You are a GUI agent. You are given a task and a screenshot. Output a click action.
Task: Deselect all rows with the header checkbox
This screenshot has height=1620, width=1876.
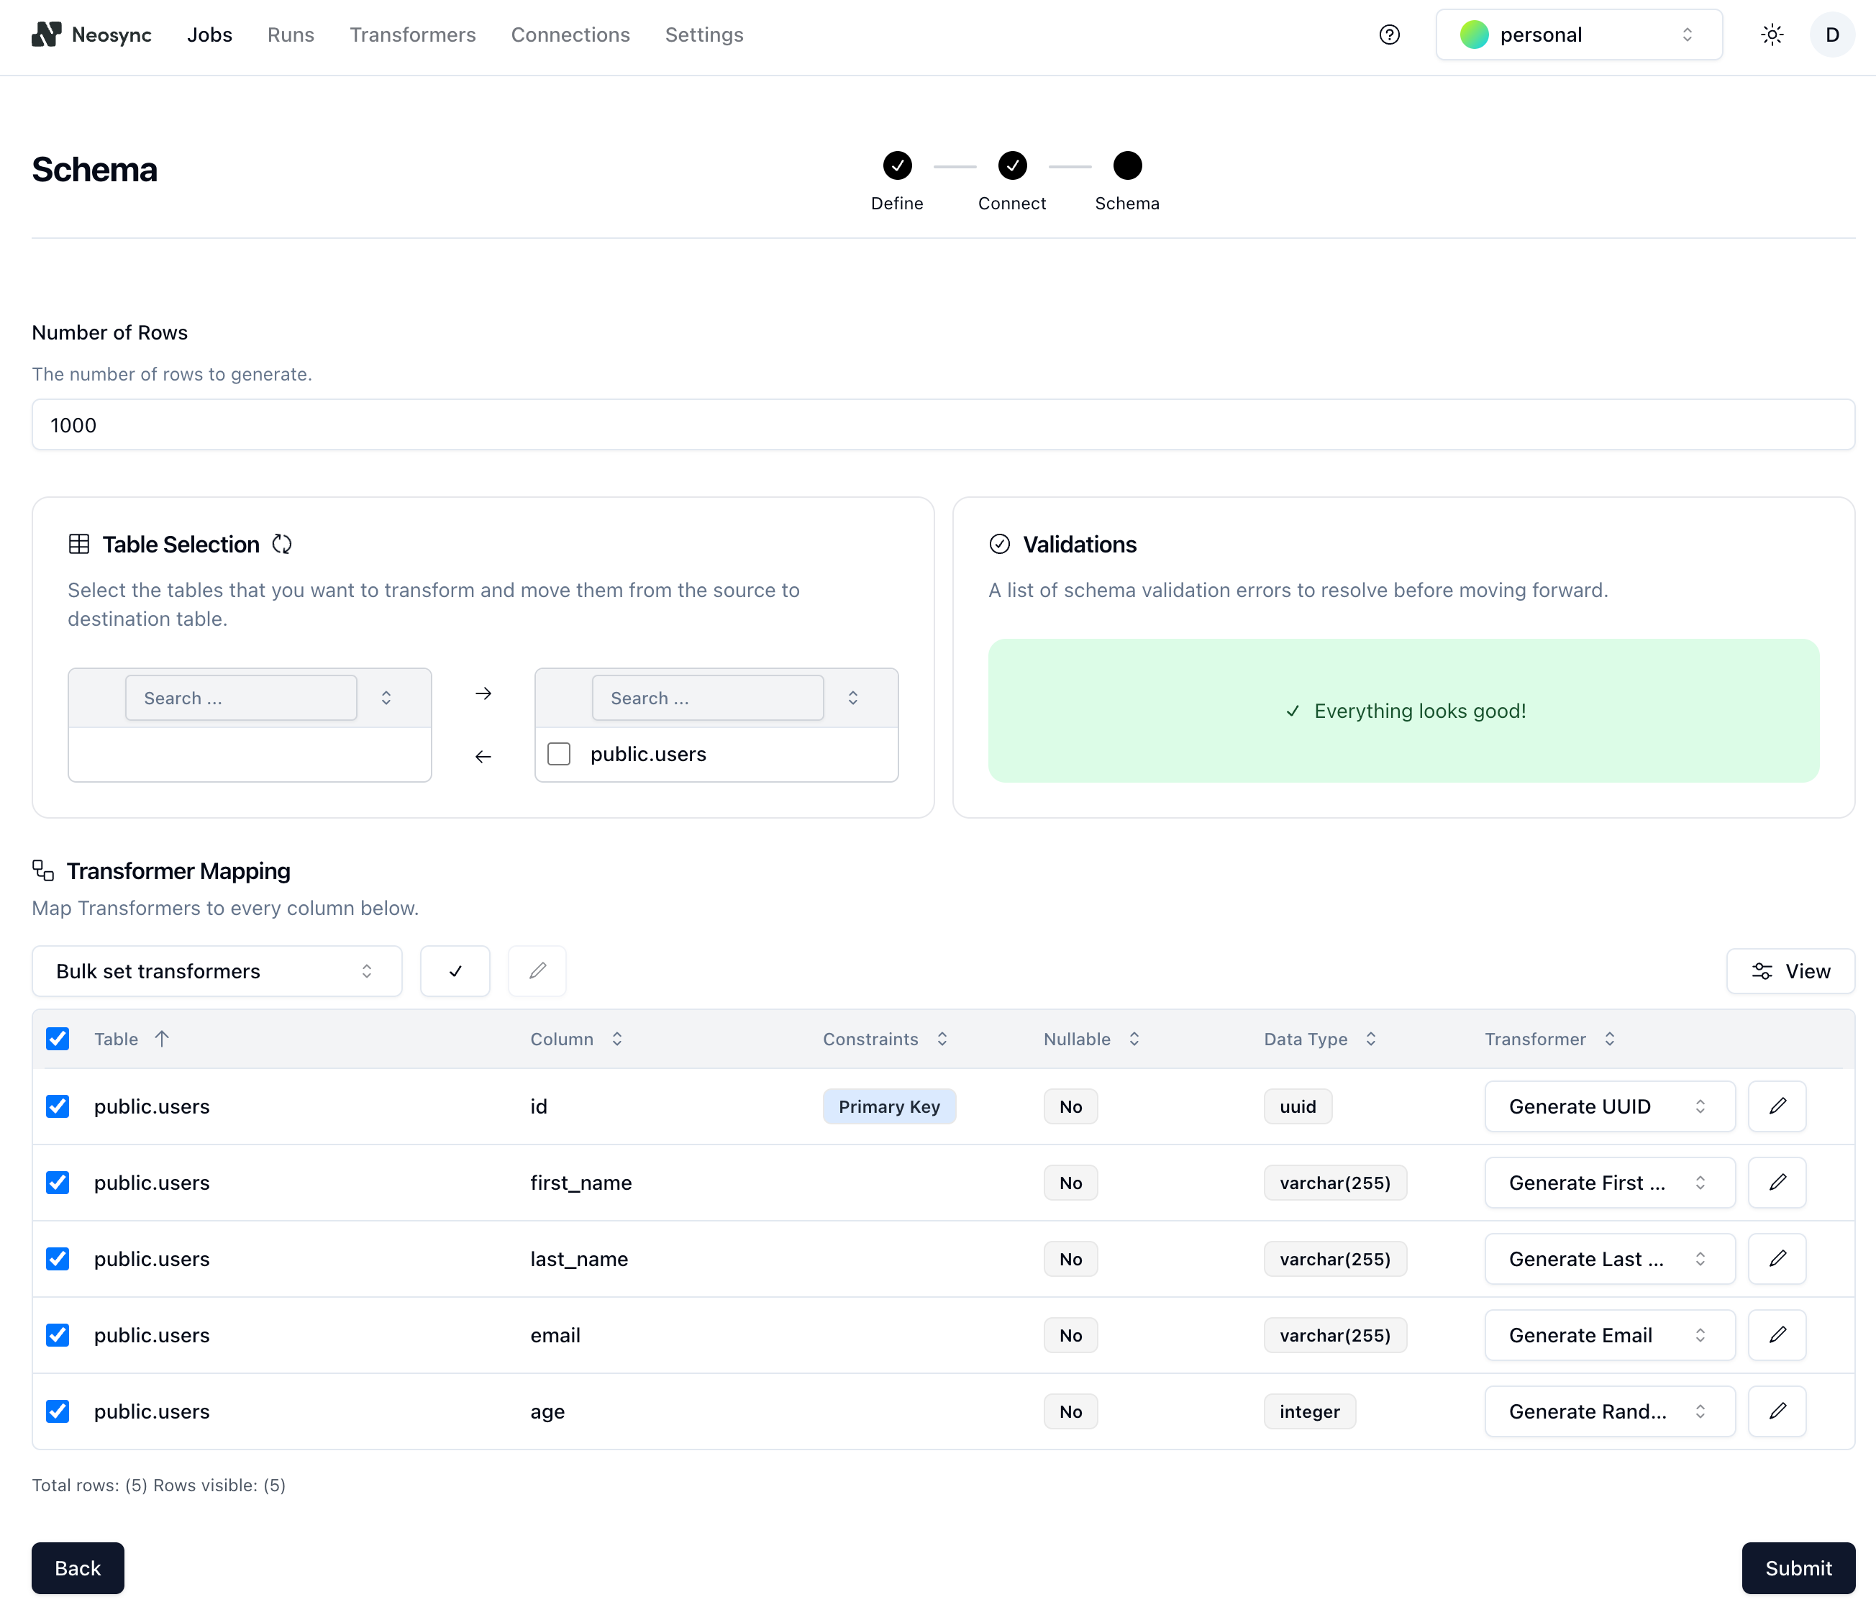58,1039
